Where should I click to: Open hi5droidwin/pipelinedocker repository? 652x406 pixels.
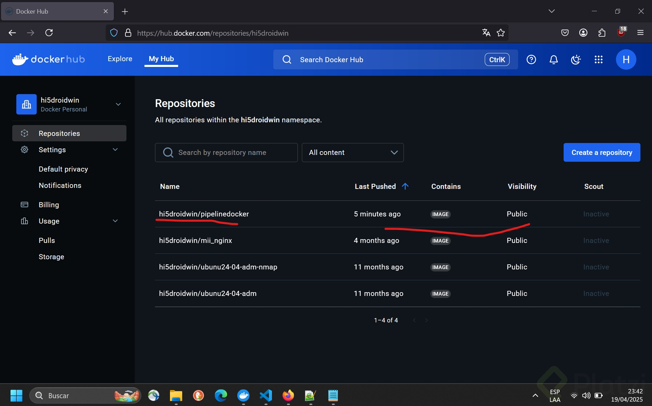pyautogui.click(x=204, y=214)
